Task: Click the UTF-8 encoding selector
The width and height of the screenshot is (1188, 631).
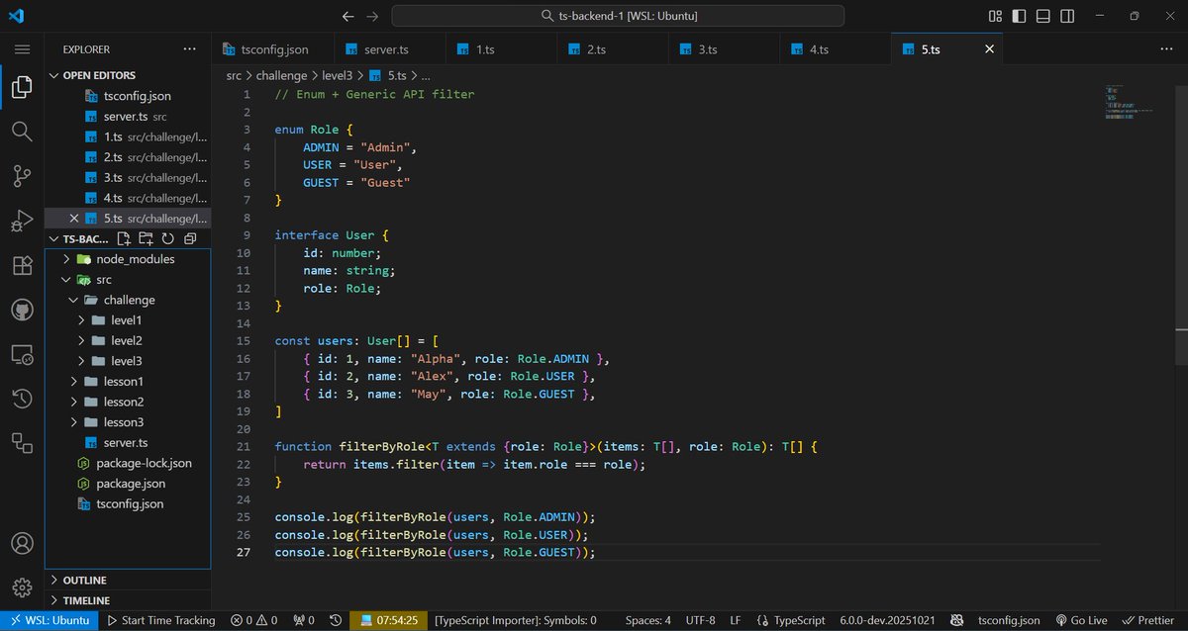Action: pos(699,620)
